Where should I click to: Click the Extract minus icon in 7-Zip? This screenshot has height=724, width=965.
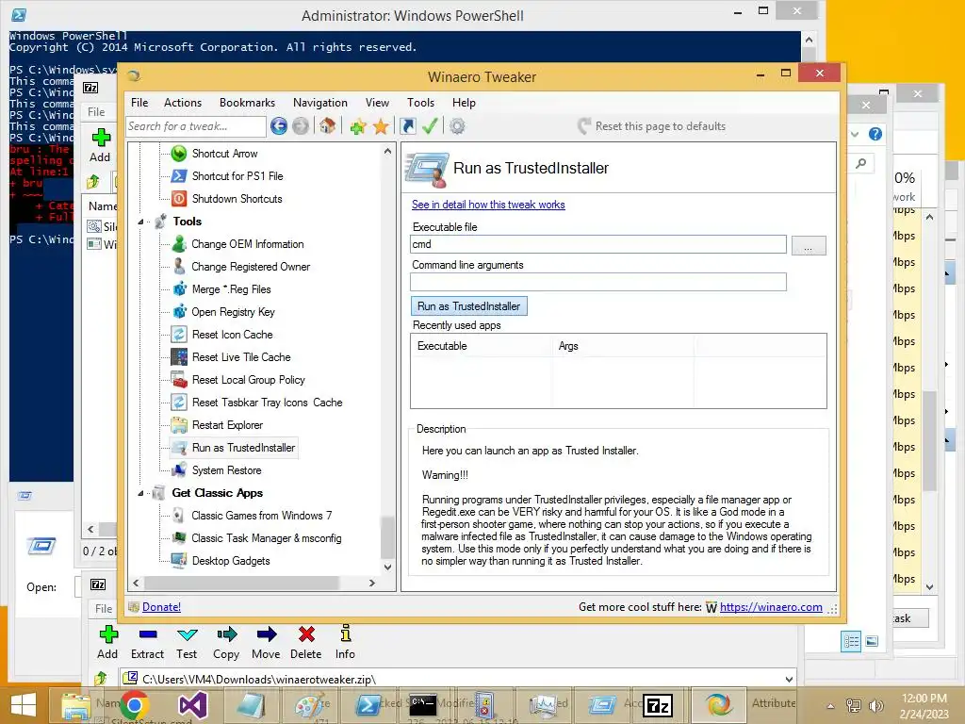[148, 634]
